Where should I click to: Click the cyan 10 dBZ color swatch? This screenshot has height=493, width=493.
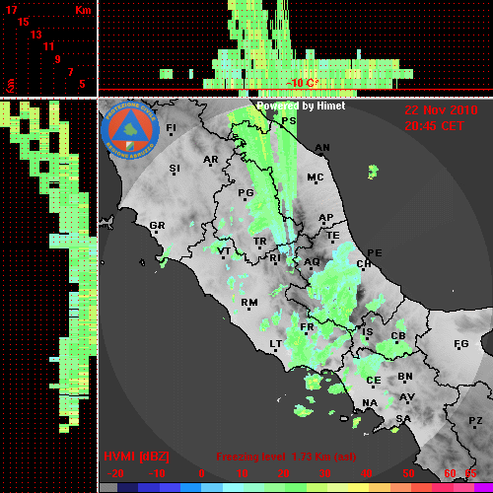pyautogui.click(x=234, y=487)
